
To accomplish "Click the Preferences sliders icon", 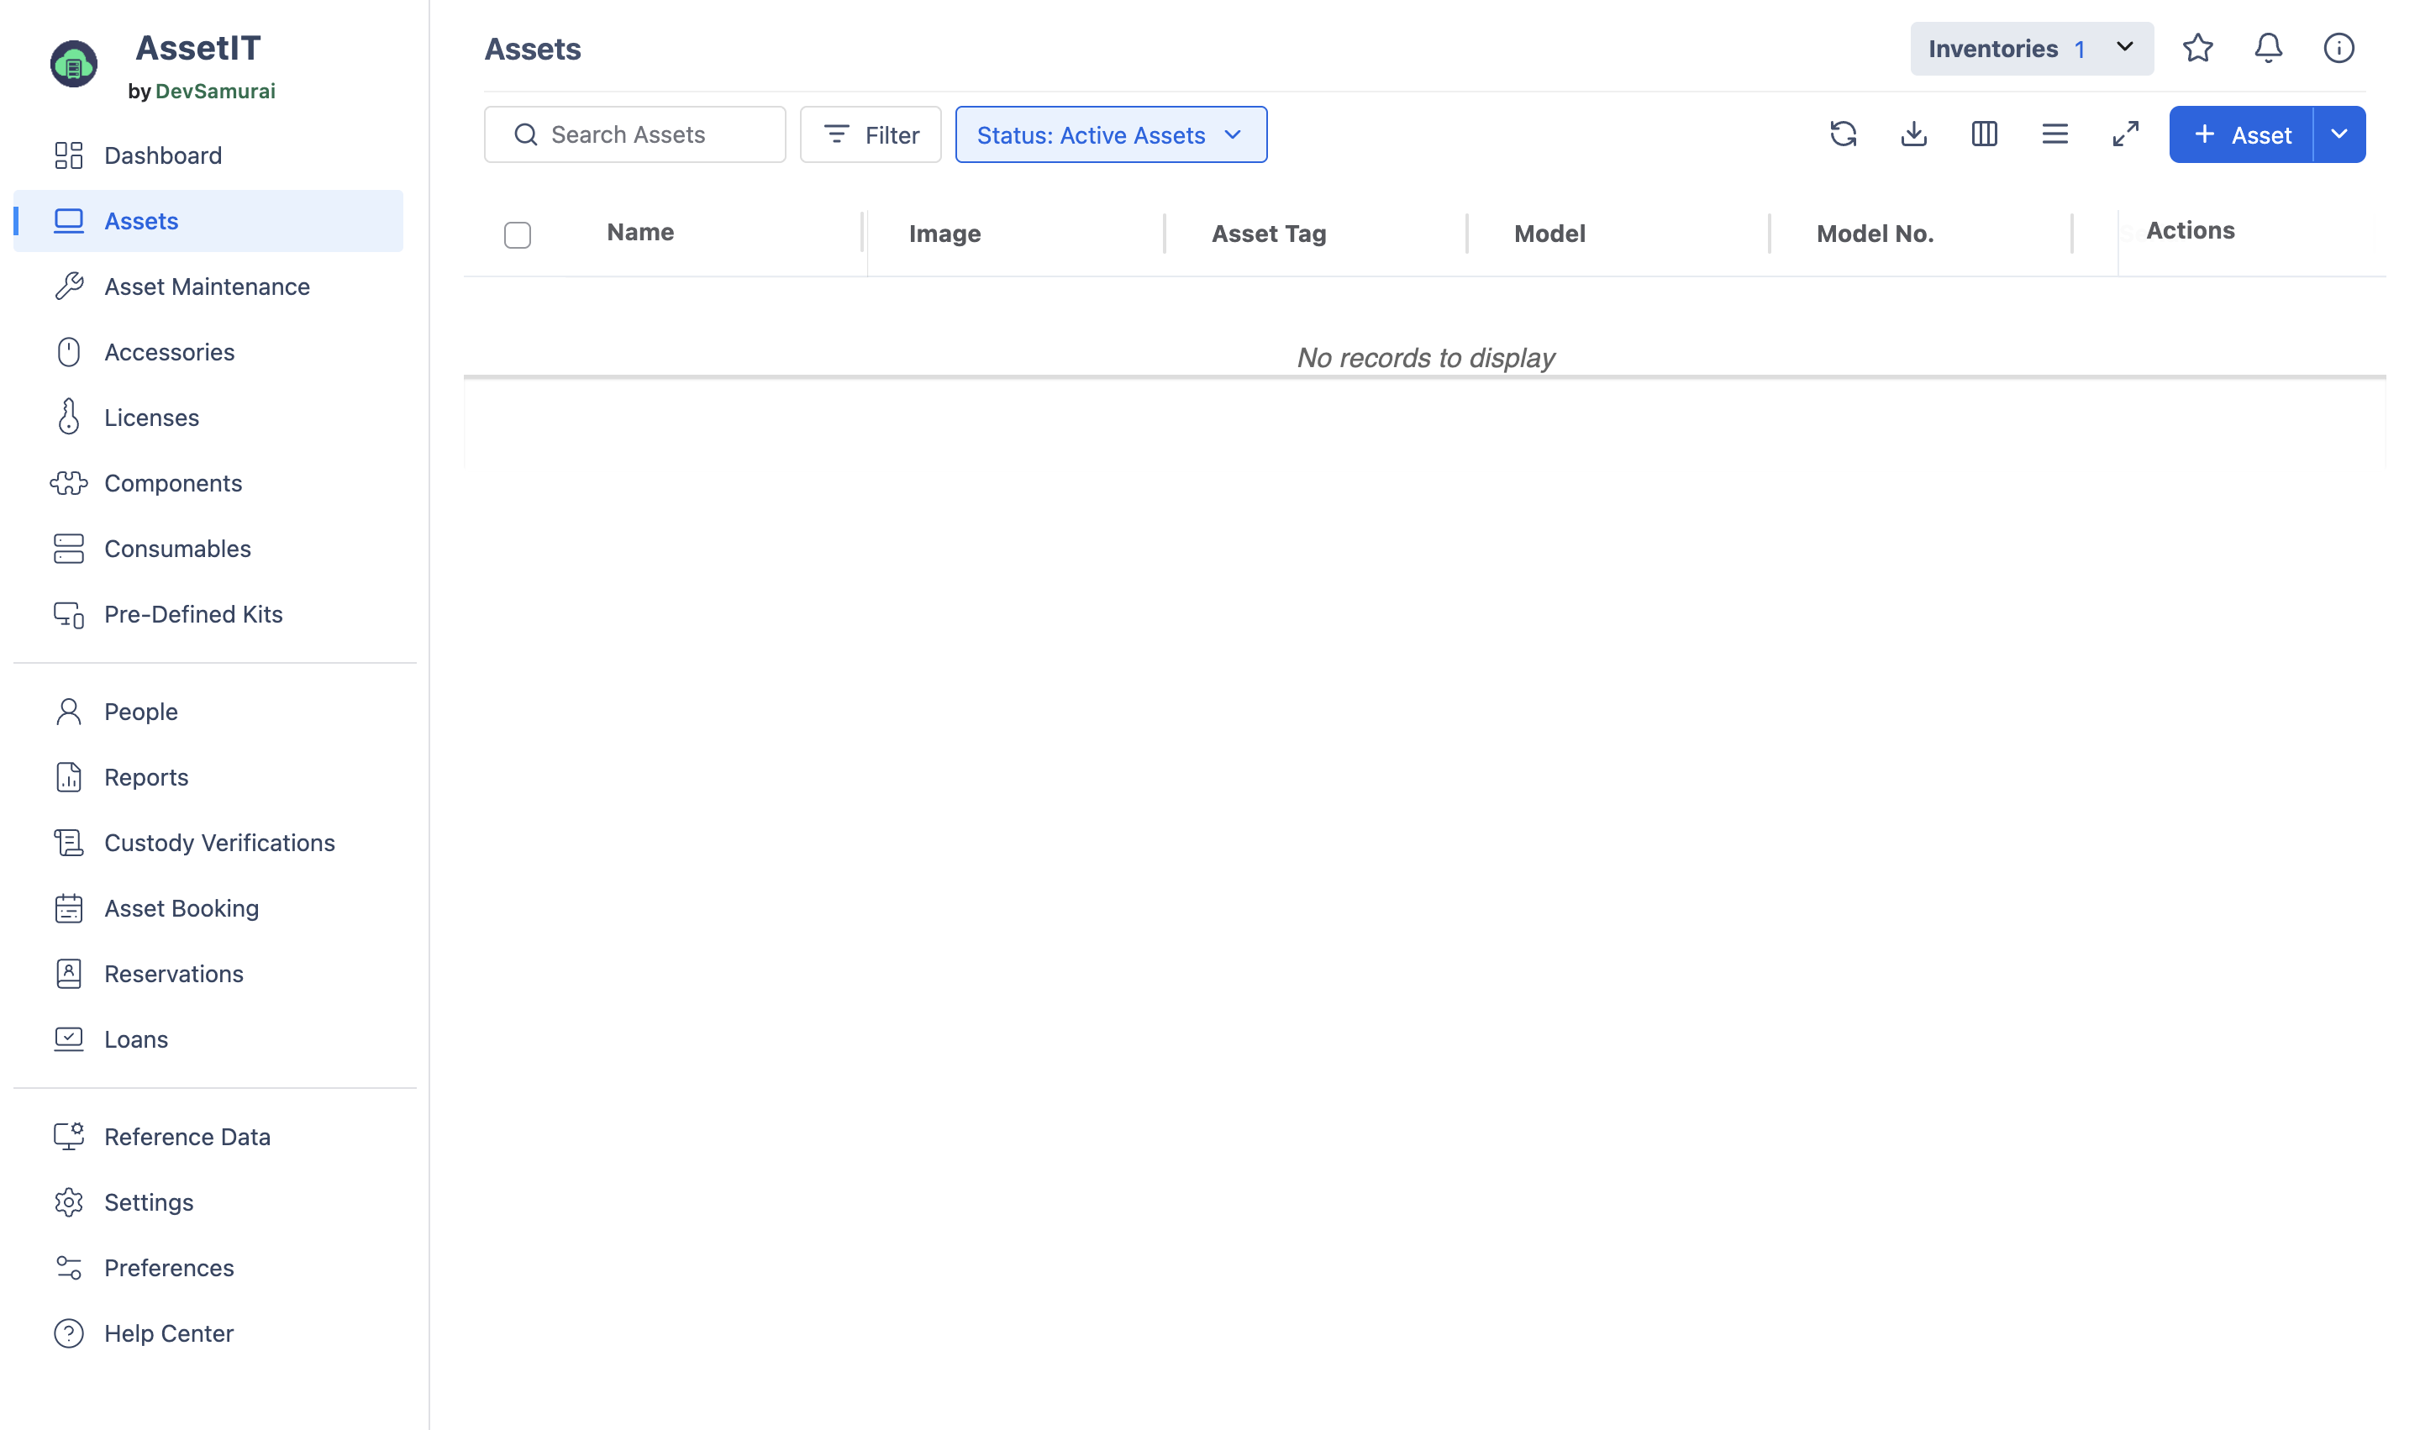I will pos(68,1267).
